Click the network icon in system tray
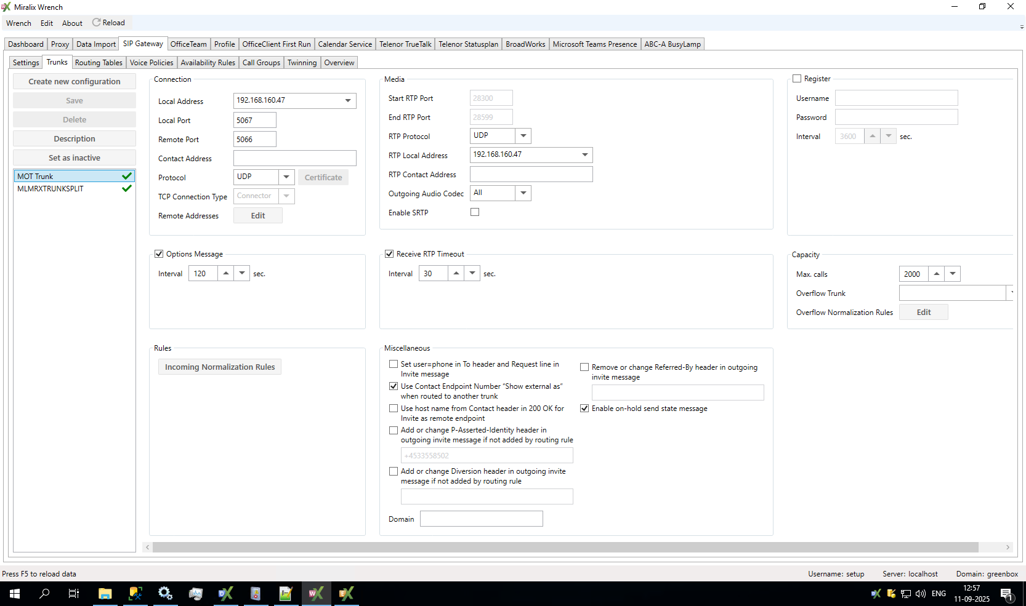 coord(906,594)
